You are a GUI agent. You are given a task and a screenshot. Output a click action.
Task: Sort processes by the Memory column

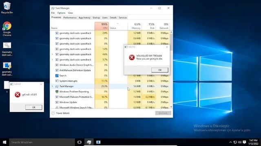pos(135,26)
